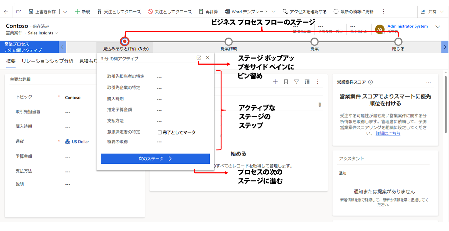This screenshot has width=449, height=231.
Task: Open the Sales Insights form selector
Action: pos(43,33)
